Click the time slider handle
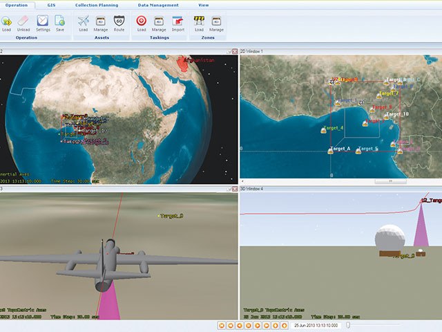Screen dimensions: 442x332 point(349,324)
